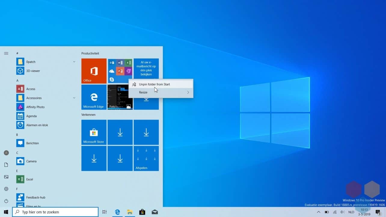Open the Start hamburger menu
Viewport: 386px width, 217px height.
point(6,53)
